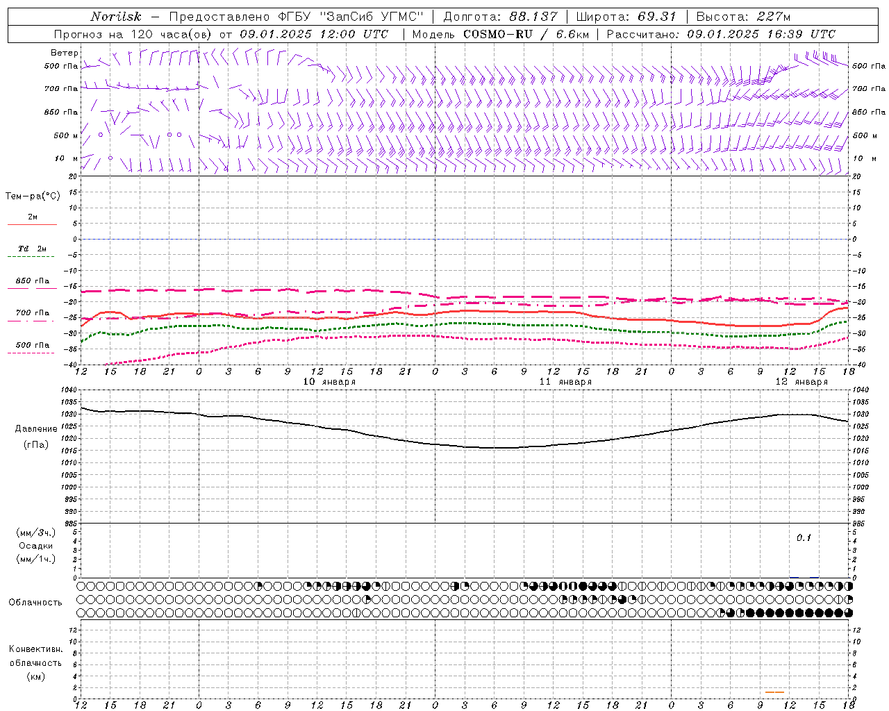889x711 pixels.
Task: Click the left '985' pressure axis value
Action: click(x=70, y=524)
